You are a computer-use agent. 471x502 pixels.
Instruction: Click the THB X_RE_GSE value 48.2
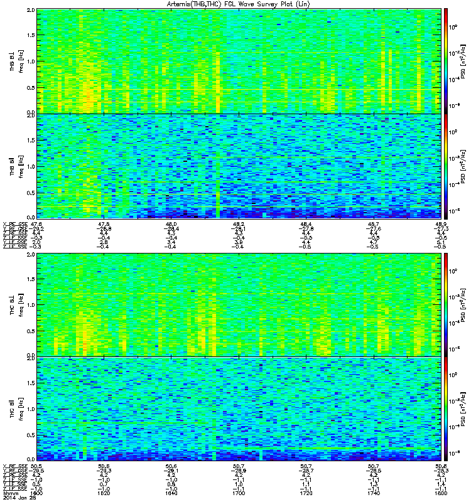click(x=239, y=224)
